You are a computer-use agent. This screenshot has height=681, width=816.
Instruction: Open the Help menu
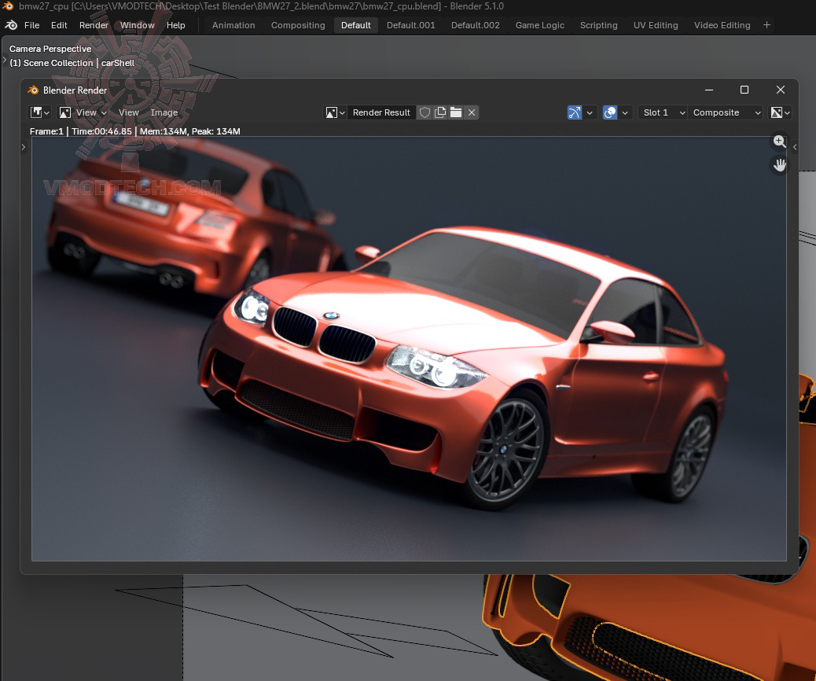coord(176,25)
